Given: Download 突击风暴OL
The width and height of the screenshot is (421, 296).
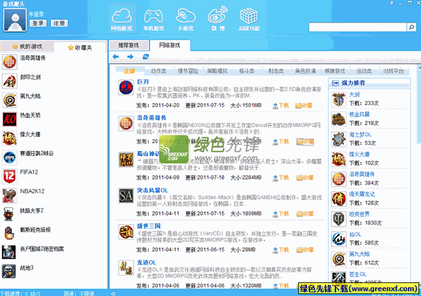Looking at the screenshot, I should click(x=281, y=214).
